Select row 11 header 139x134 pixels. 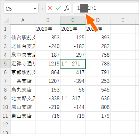click(x=5, y=116)
